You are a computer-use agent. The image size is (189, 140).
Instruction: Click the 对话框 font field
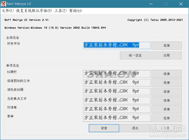117,109
